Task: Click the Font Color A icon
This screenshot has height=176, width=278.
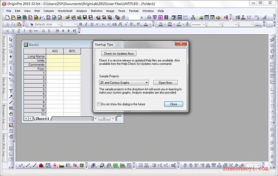Action: [145, 24]
